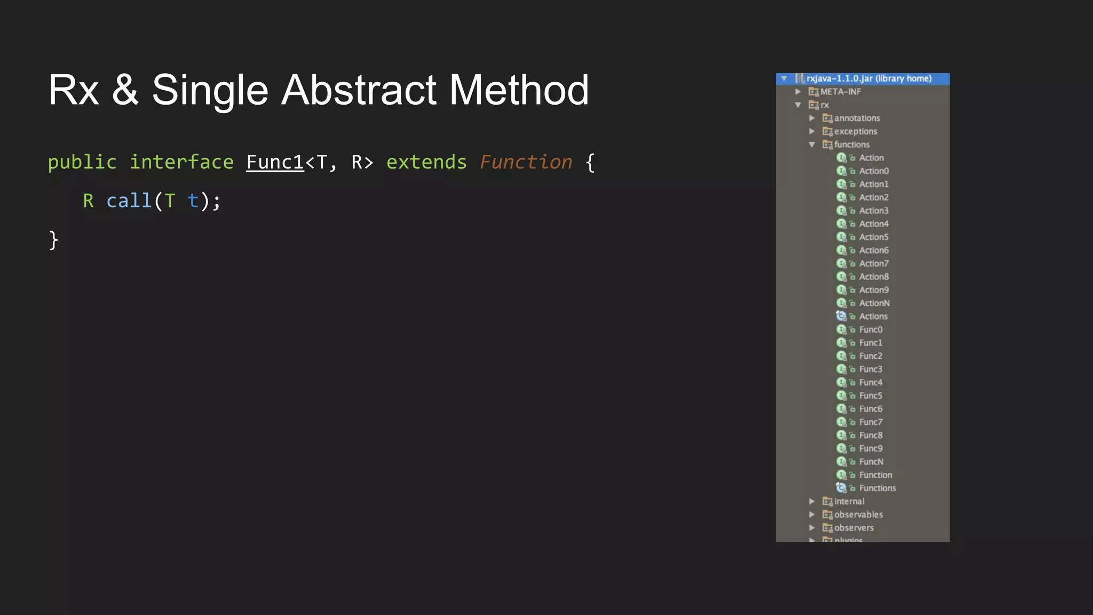Click the ActionN interface icon
This screenshot has width=1093, height=615.
pos(842,303)
